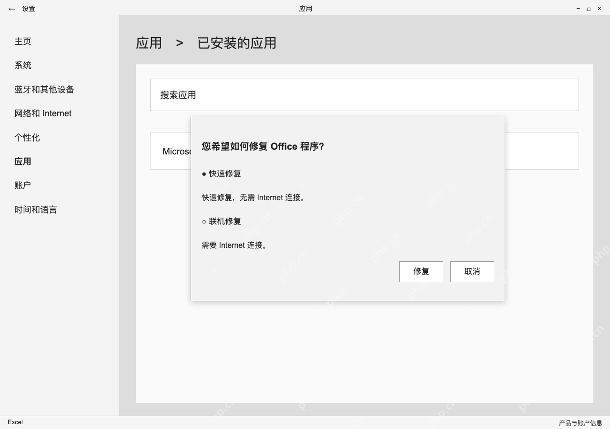Image resolution: width=610 pixels, height=429 pixels.
Task: Open 账户 in the sidebar
Action: 23,185
